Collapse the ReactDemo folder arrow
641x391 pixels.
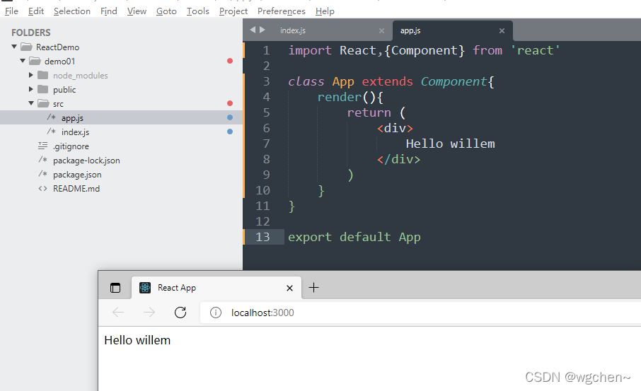click(x=14, y=47)
